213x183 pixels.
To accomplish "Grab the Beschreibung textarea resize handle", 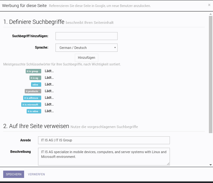I will point(168,164).
